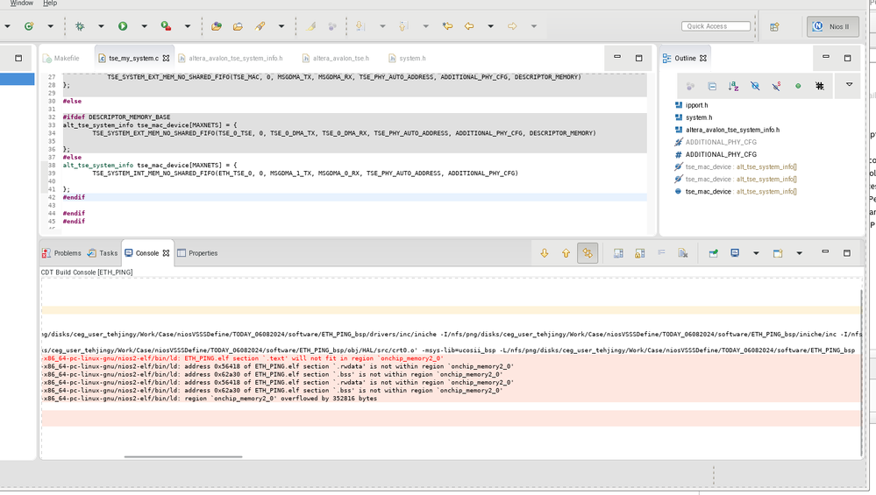Toggle Show Error Context in Console
The width and height of the screenshot is (876, 495).
[x=588, y=253]
